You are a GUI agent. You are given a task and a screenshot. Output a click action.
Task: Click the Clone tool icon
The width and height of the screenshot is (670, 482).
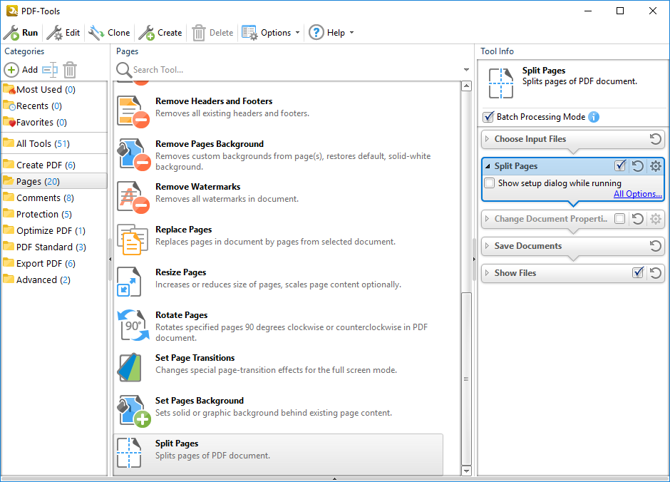(x=96, y=33)
